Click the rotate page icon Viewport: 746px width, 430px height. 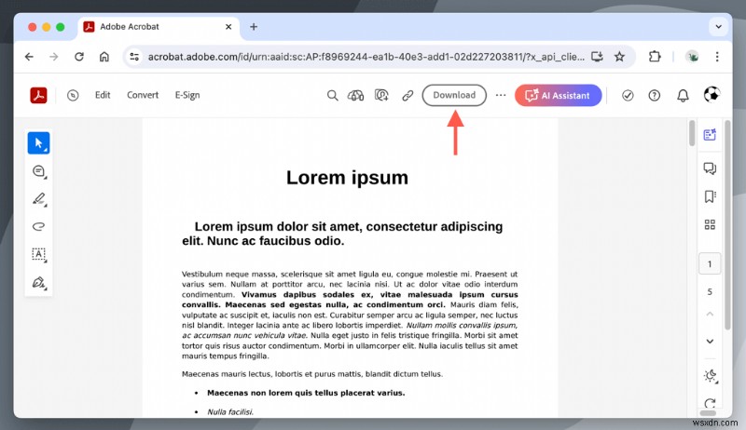tap(710, 403)
